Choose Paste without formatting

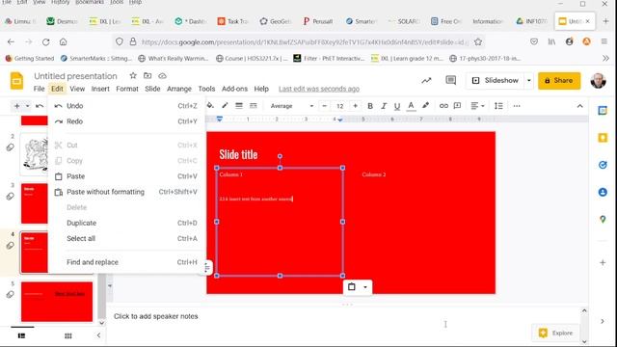[126, 192]
